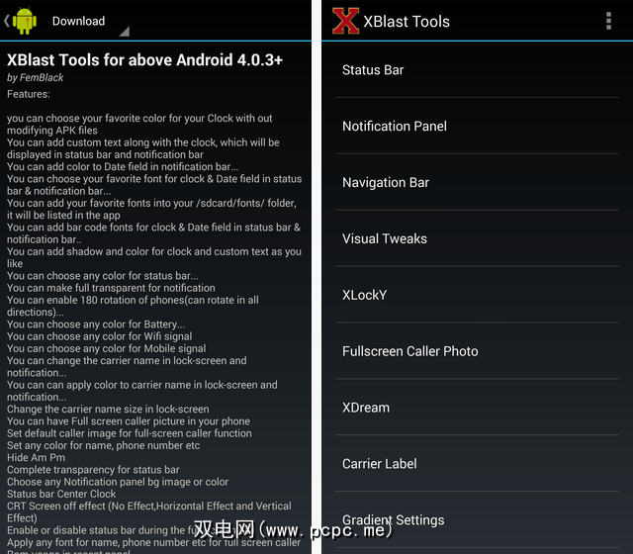Open the Notification Panel section
The height and width of the screenshot is (554, 633).
tap(477, 126)
